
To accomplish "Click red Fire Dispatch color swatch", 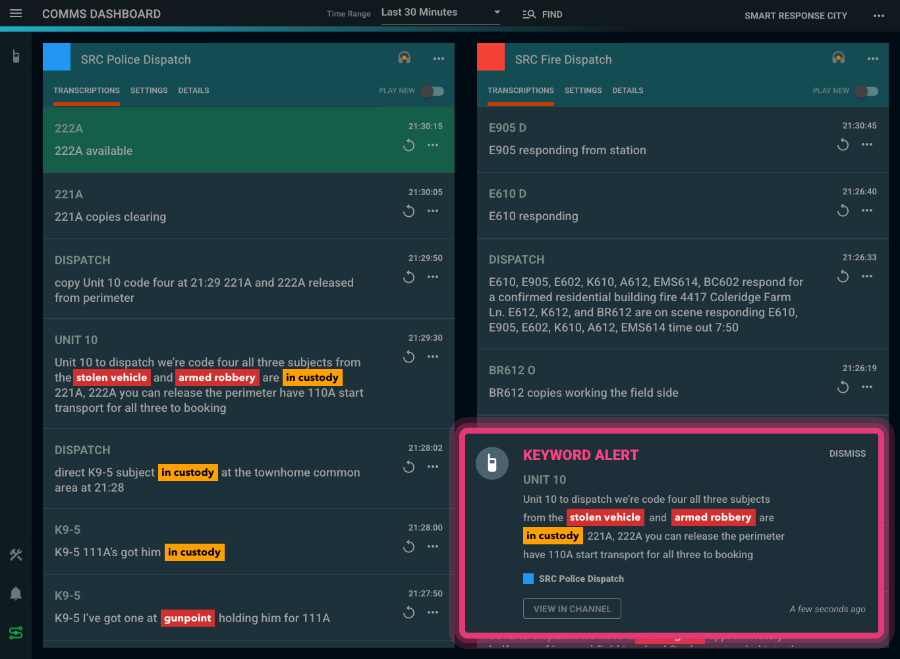I will coord(491,57).
